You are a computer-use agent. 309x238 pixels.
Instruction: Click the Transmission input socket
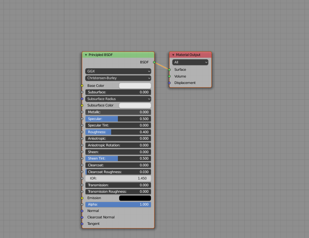coord(82,185)
